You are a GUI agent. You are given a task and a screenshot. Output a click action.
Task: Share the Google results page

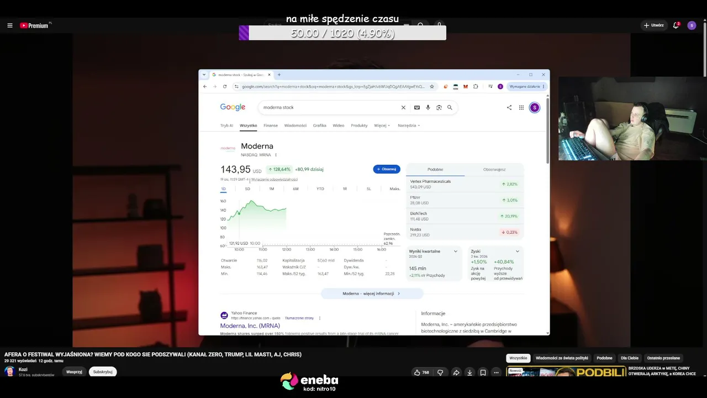click(x=509, y=107)
